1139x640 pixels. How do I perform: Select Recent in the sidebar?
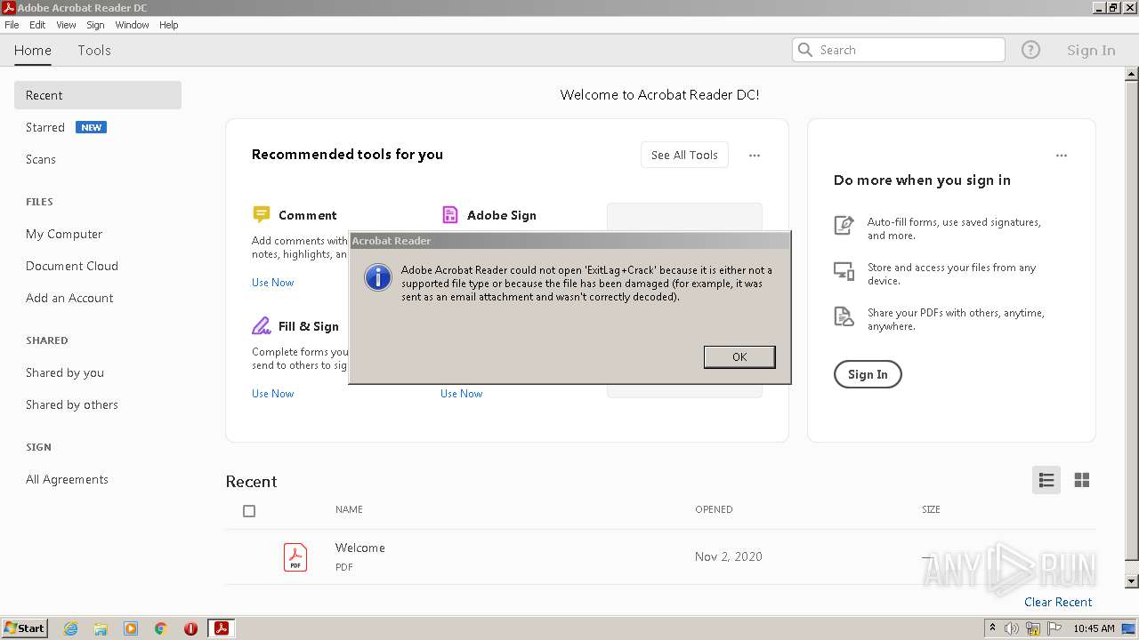click(x=98, y=95)
